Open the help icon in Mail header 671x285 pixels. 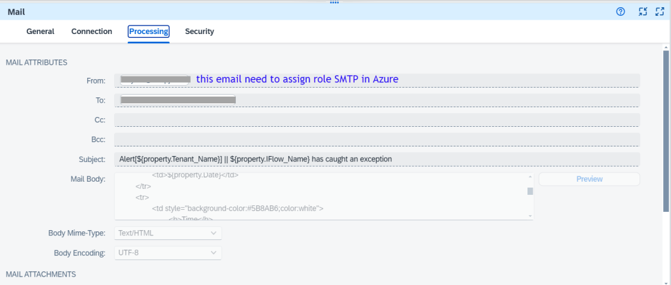pos(621,12)
